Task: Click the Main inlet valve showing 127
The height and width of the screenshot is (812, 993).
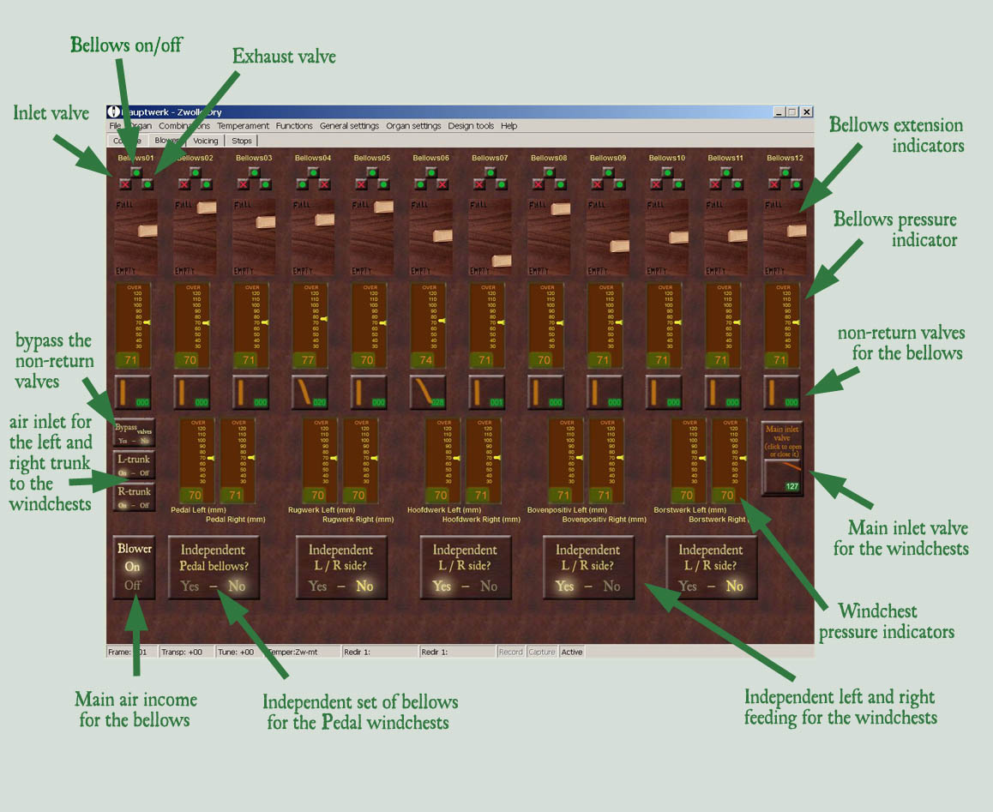Action: (783, 476)
